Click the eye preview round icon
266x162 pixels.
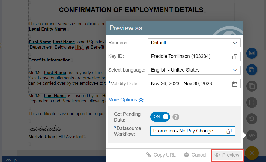tap(252, 135)
